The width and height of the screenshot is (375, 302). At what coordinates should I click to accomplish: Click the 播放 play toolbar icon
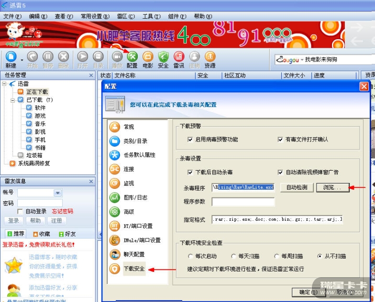pos(117,57)
